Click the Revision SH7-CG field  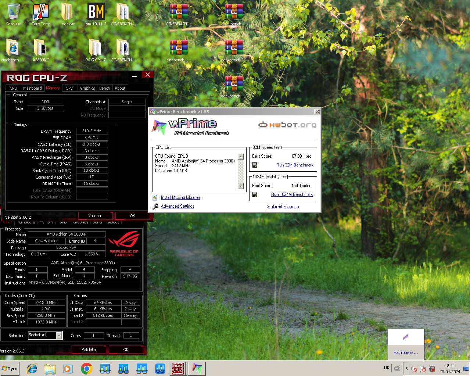(x=130, y=276)
